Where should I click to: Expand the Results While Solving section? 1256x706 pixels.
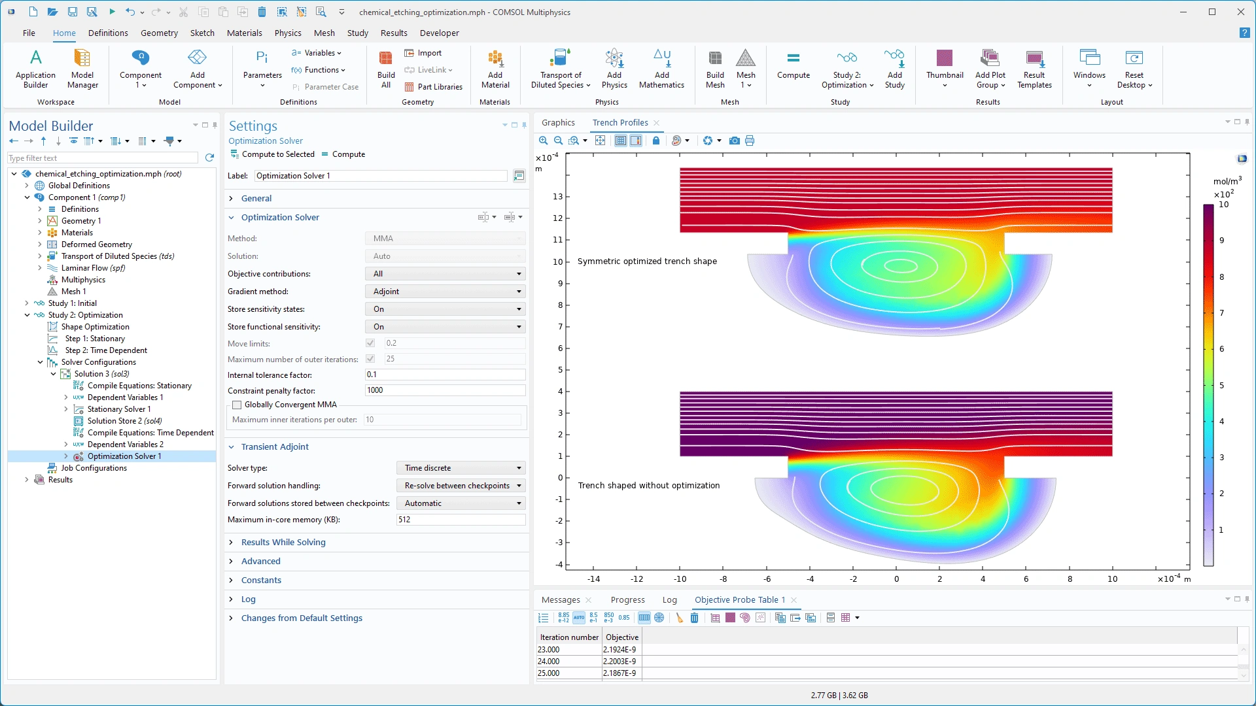pyautogui.click(x=283, y=542)
